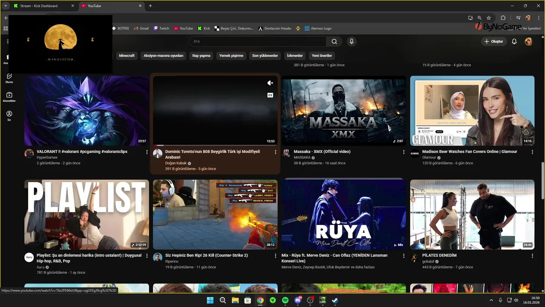The width and height of the screenshot is (545, 307).
Task: Open Doğan Kabak channel name
Action: [x=176, y=163]
